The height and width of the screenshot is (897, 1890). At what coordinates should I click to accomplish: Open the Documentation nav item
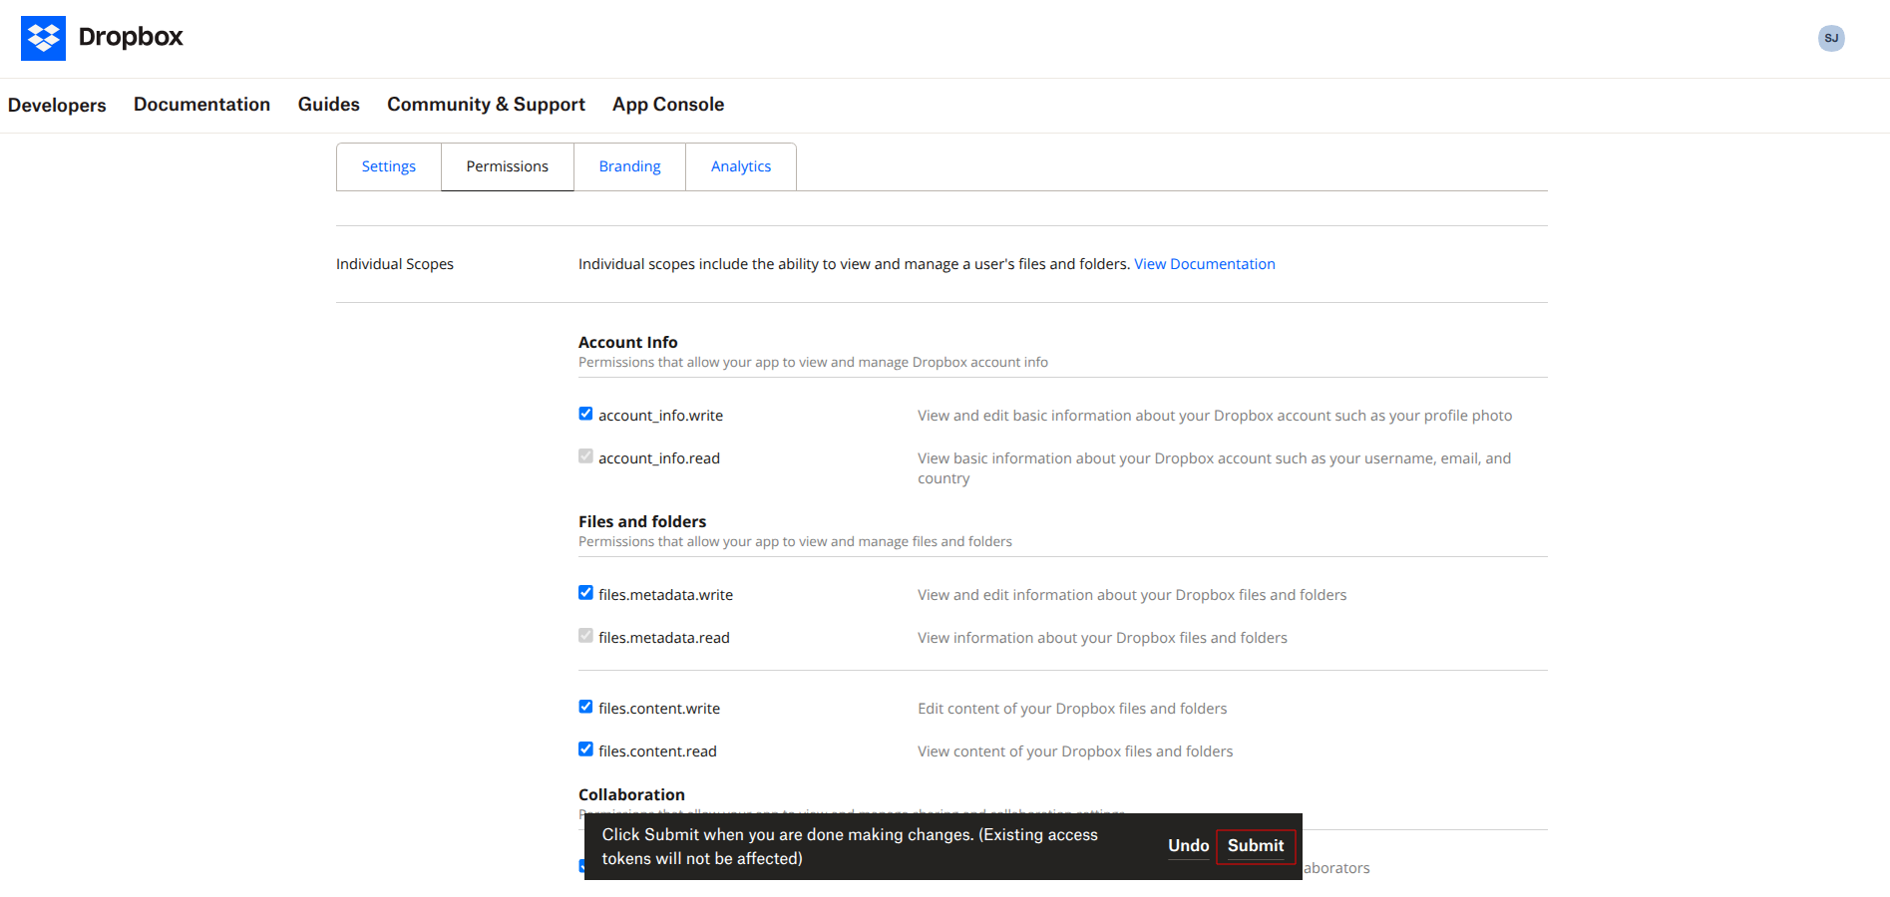(x=201, y=105)
